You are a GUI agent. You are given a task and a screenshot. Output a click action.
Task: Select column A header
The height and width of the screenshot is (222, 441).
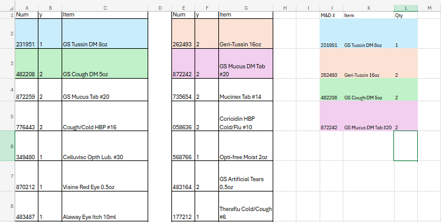click(x=27, y=8)
